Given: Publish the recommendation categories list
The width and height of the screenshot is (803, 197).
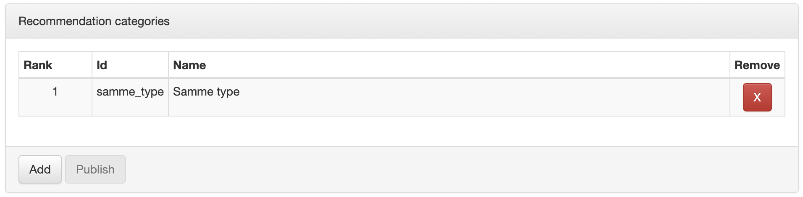Looking at the screenshot, I should [95, 169].
